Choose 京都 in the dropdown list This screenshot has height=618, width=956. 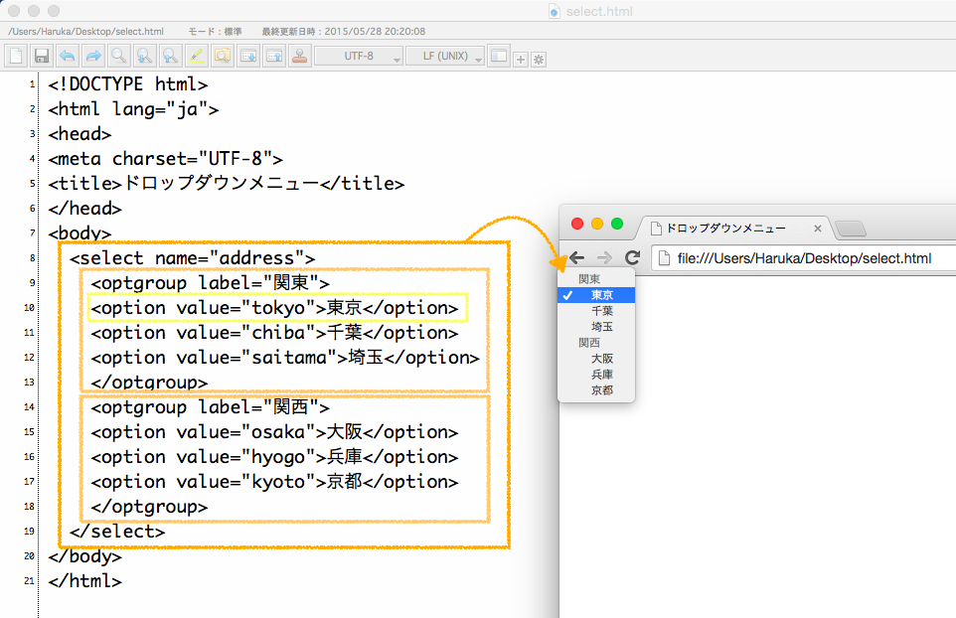tap(596, 390)
